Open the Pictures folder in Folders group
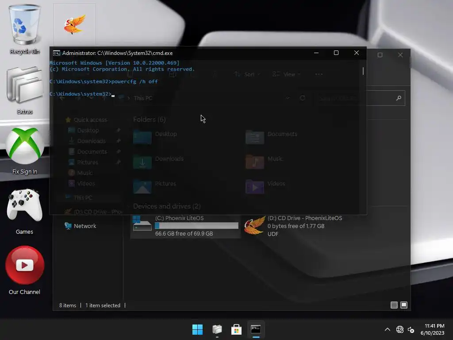The image size is (453, 340). click(155, 186)
